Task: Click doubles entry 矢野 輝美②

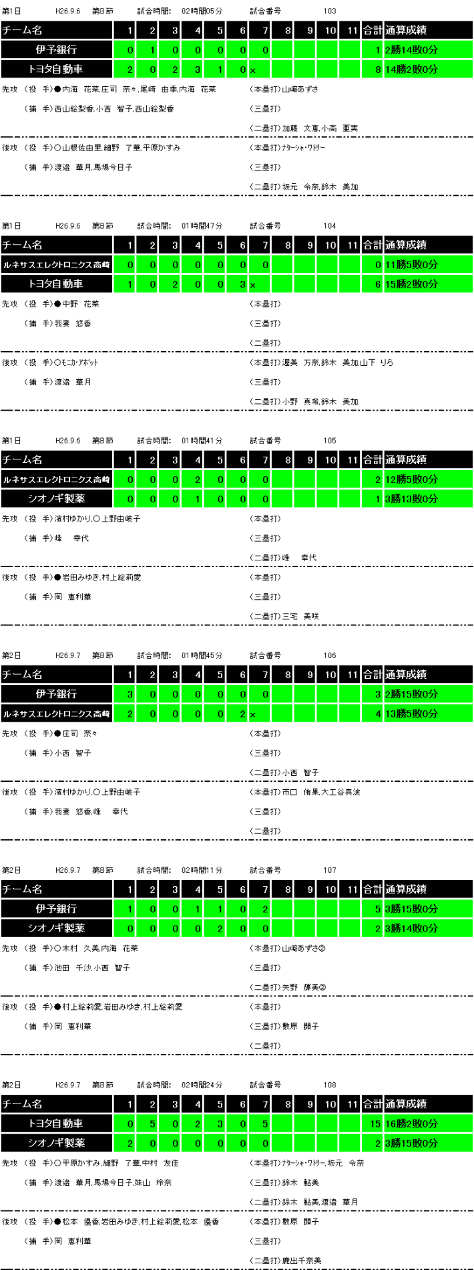Action: 304,987
